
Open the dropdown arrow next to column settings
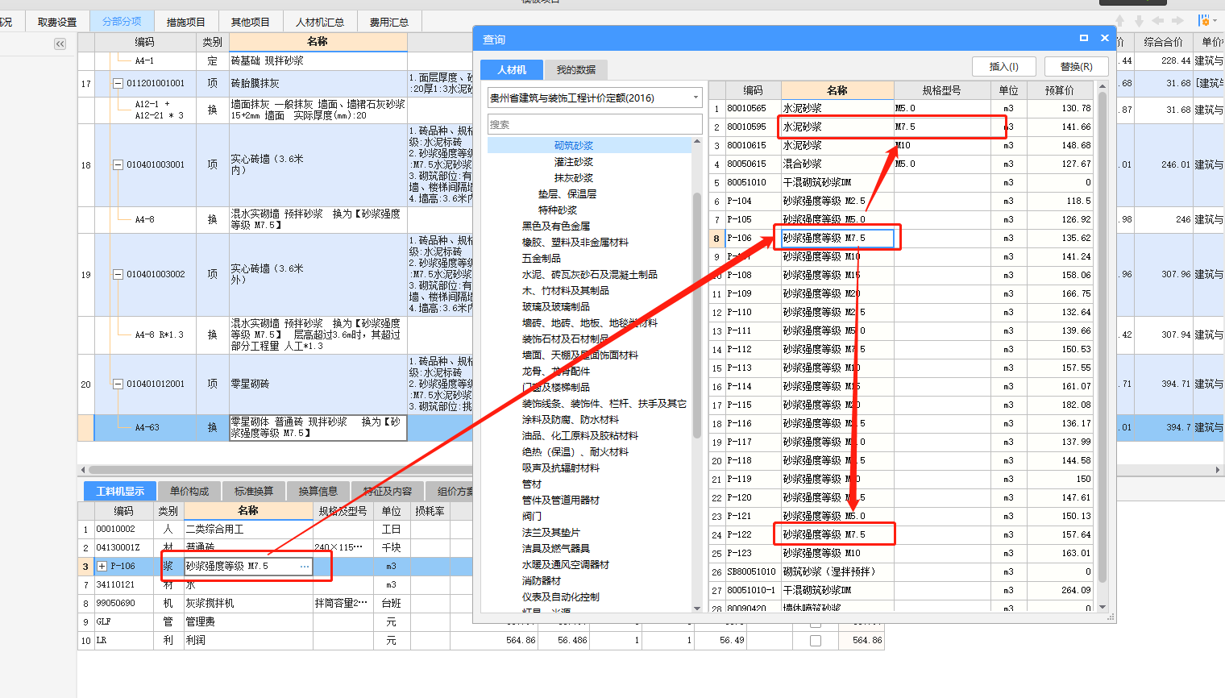click(1214, 21)
